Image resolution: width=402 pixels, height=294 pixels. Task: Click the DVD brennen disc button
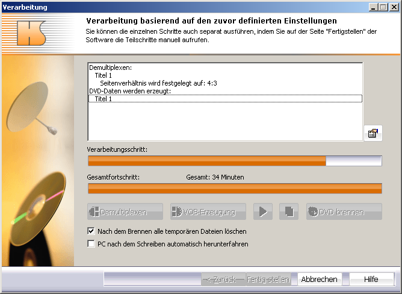pyautogui.click(x=344, y=211)
